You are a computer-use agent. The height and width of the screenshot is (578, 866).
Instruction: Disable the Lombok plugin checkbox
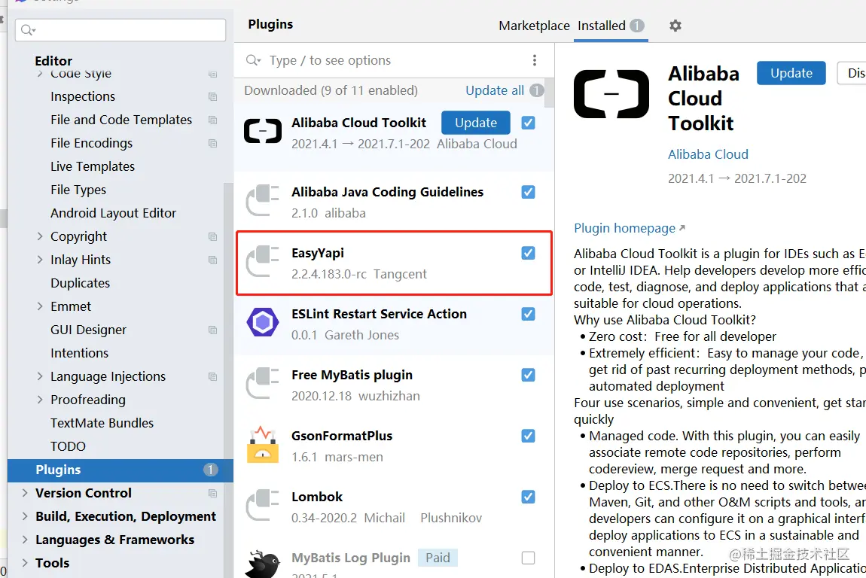click(528, 497)
